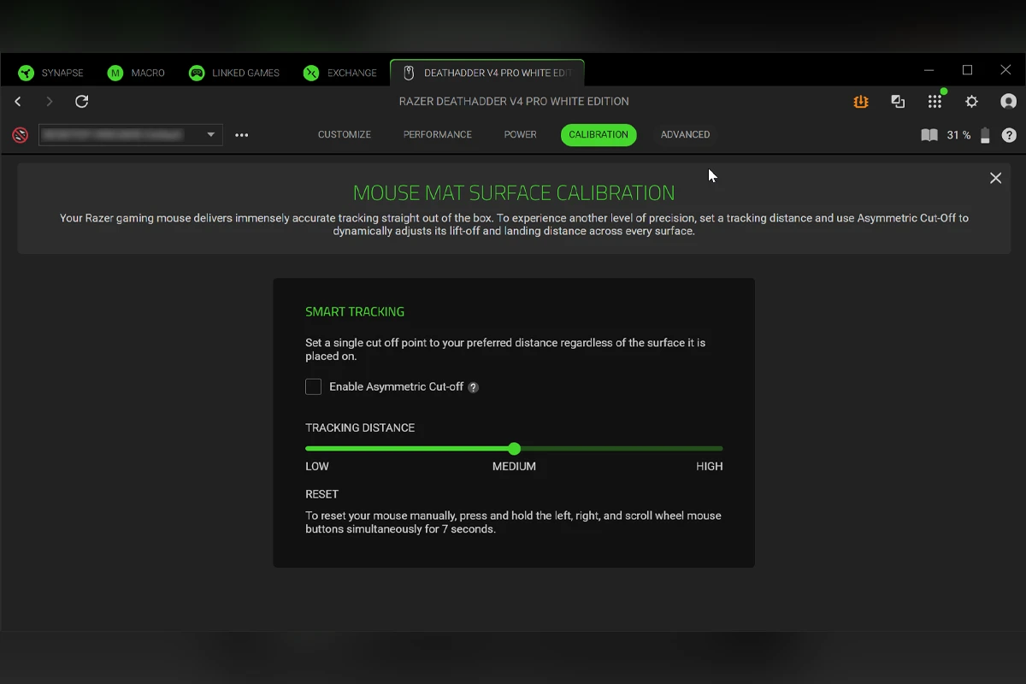This screenshot has width=1026, height=684.
Task: Maximize the Synapse window
Action: pyautogui.click(x=967, y=70)
